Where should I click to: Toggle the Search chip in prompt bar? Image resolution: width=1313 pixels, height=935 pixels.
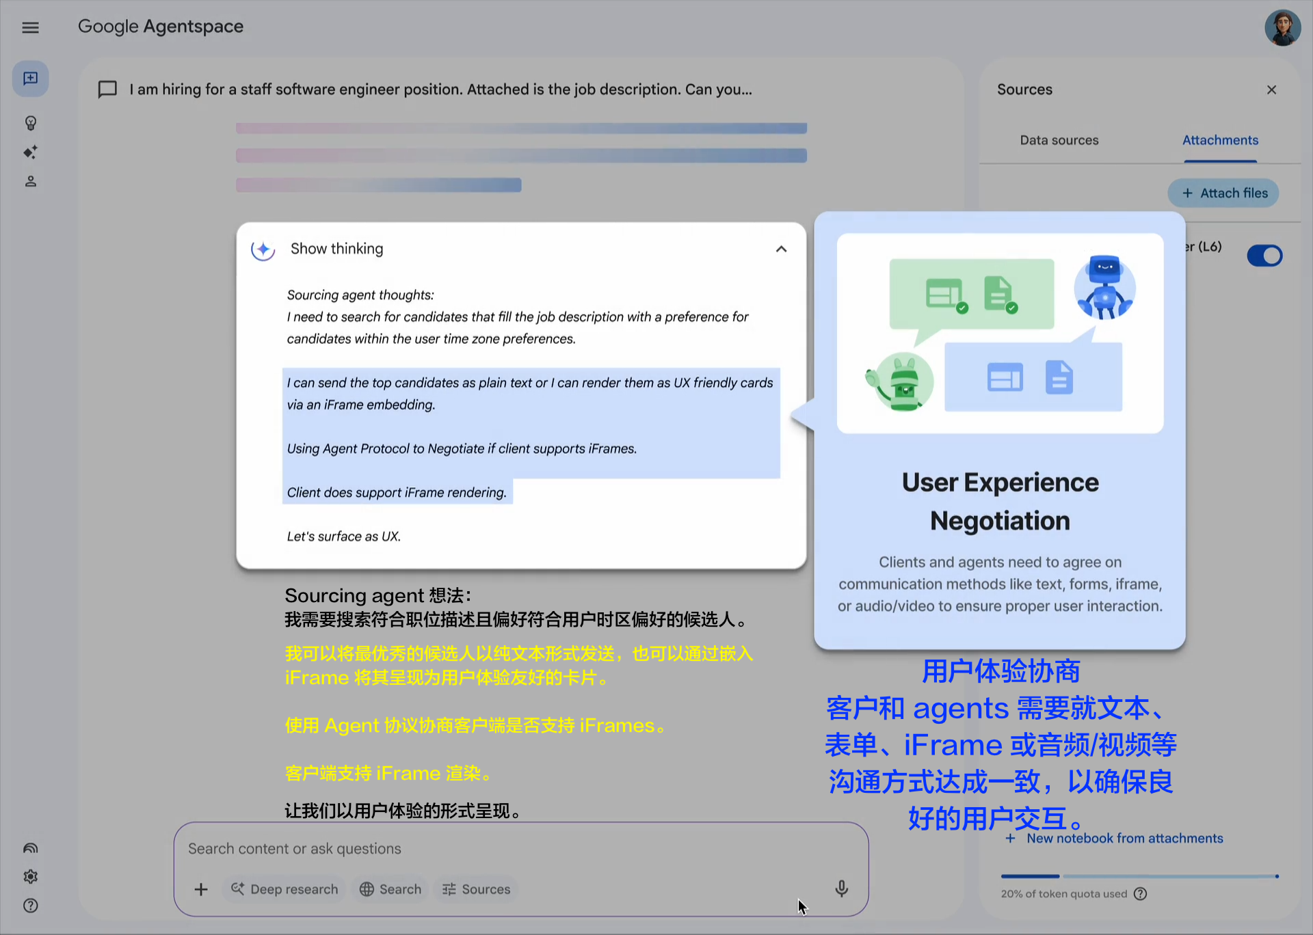coord(390,889)
